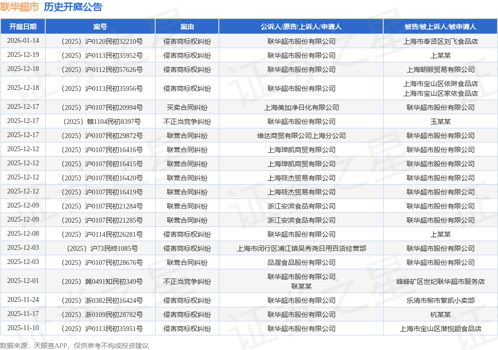
Task: Select the 案由 column header
Action: pyautogui.click(x=187, y=27)
